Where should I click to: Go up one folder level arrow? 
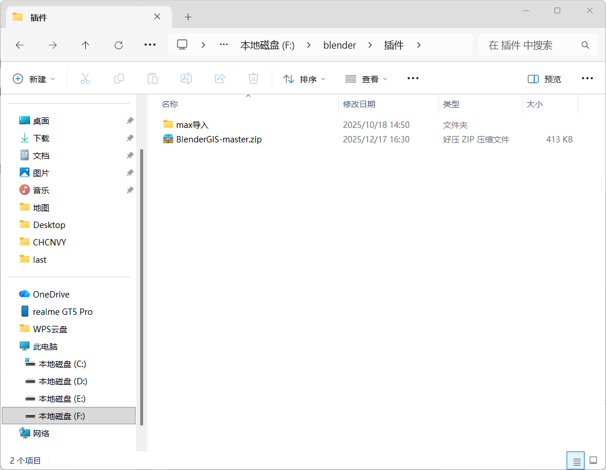coord(85,45)
